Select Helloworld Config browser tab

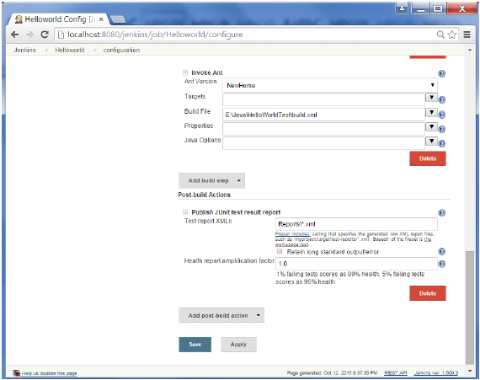[x=58, y=19]
